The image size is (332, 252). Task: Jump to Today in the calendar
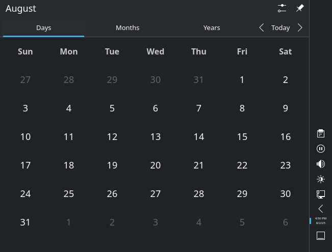[280, 27]
